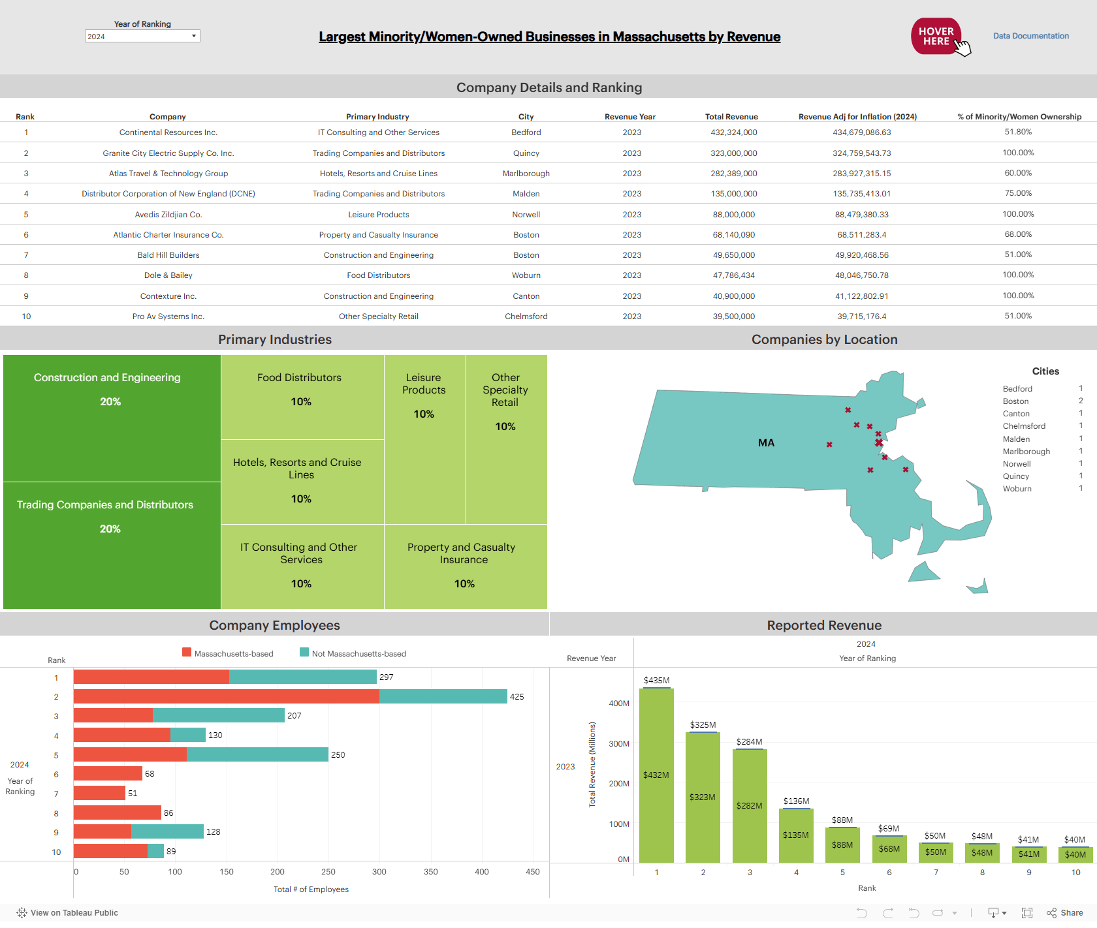This screenshot has width=1097, height=928.
Task: Click the red HOVER HERE button
Action: click(936, 36)
